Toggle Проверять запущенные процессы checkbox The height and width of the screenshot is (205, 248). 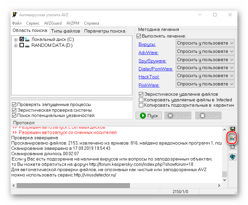[14, 104]
